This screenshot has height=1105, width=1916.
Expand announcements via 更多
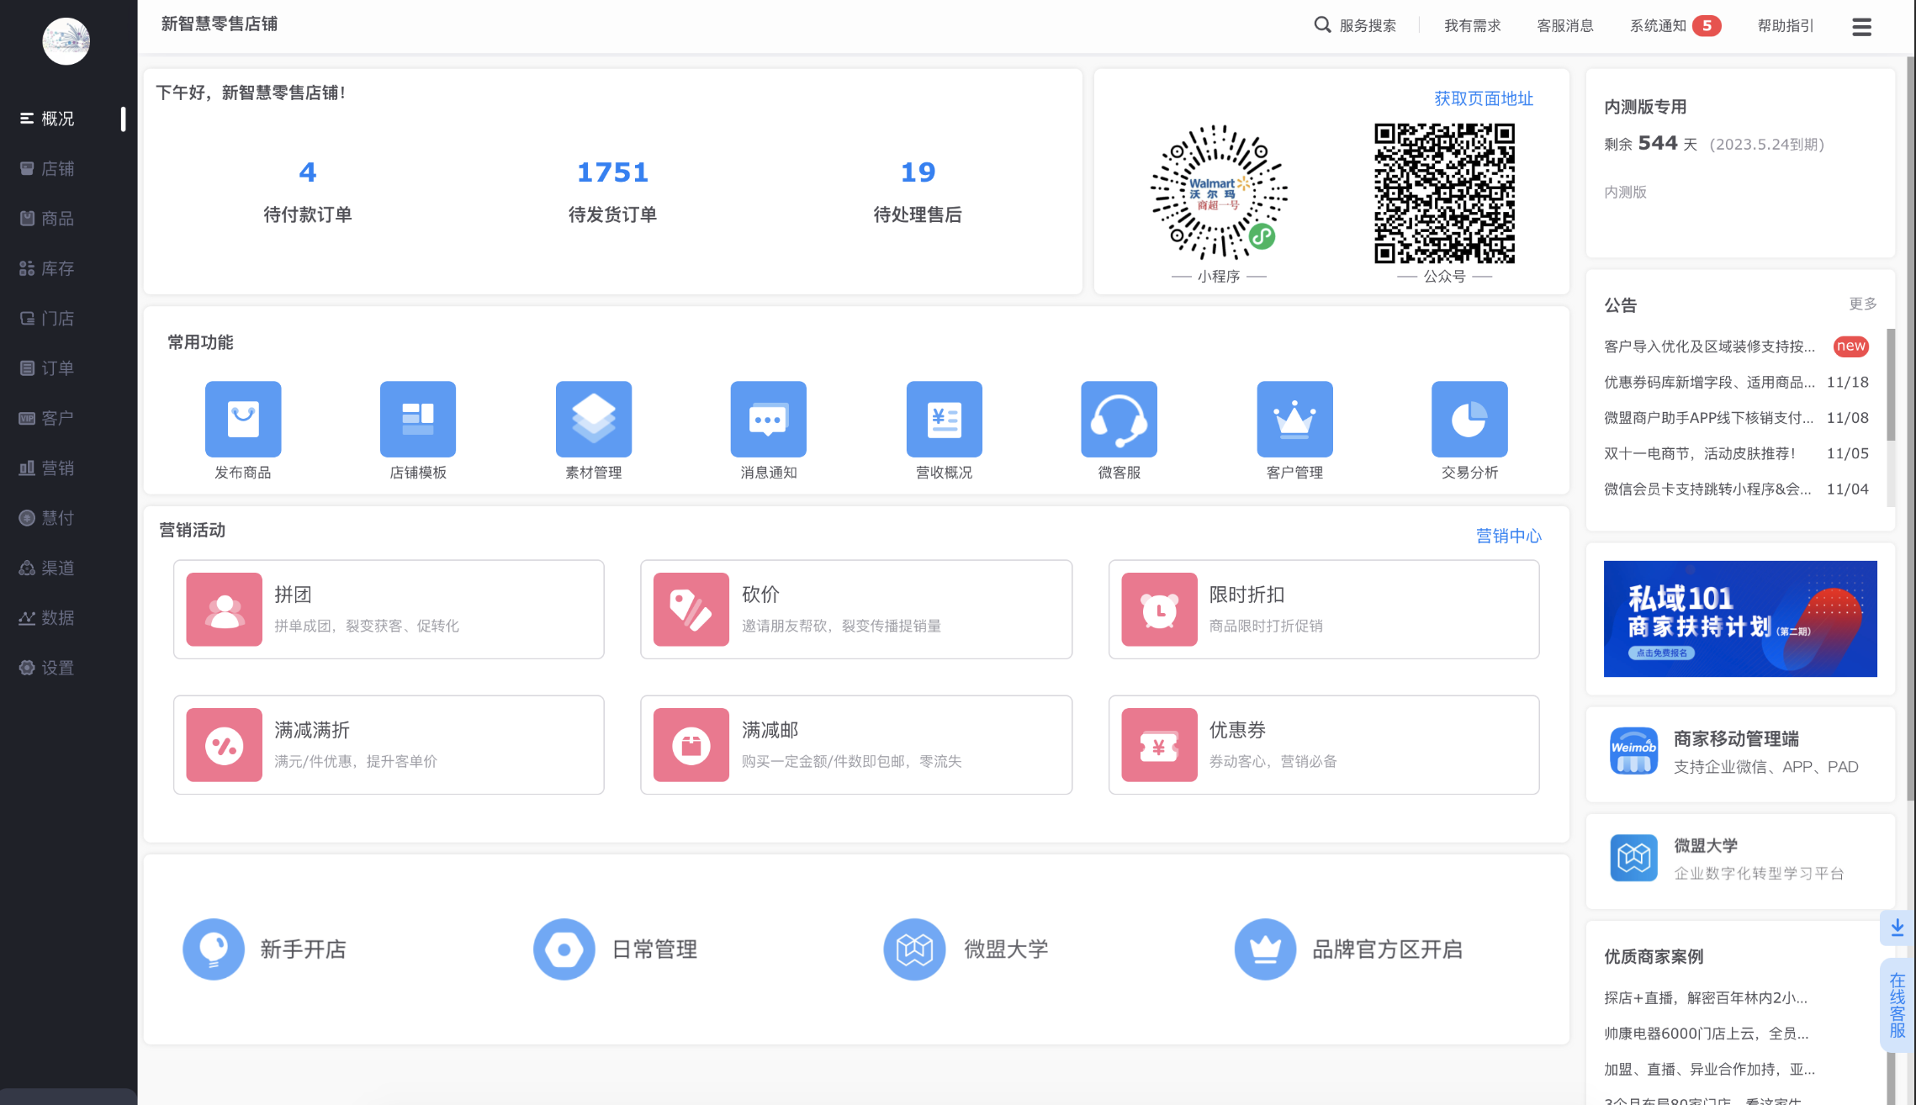click(1861, 304)
